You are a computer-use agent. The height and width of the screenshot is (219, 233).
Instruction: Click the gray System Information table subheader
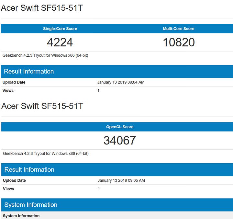coord(21,216)
